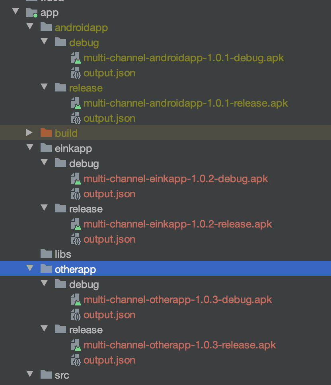This screenshot has width=331, height=385.
Task: Expand the build folder arrow
Action: click(x=29, y=132)
